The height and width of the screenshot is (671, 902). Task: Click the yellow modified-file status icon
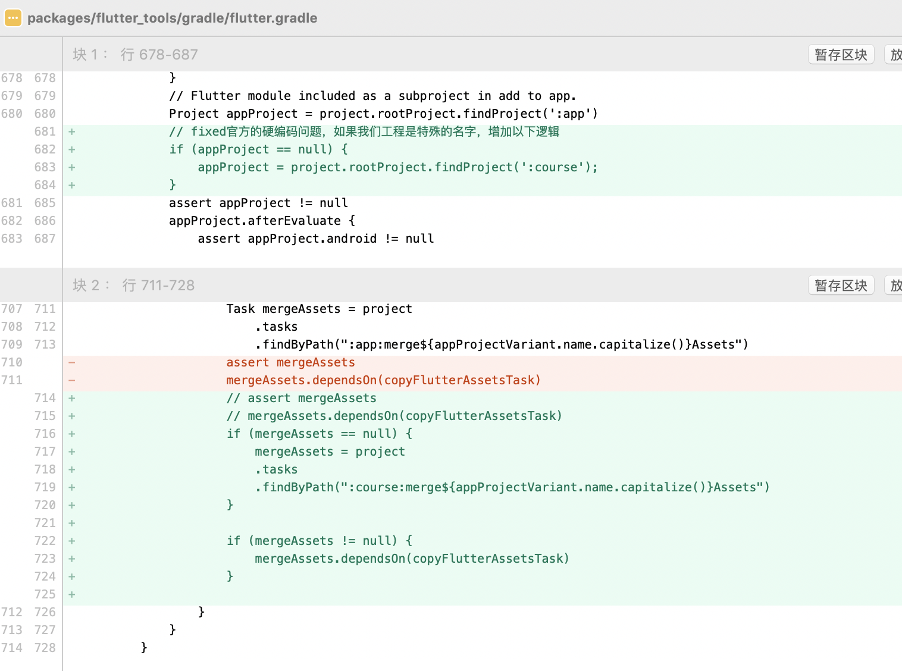[13, 18]
